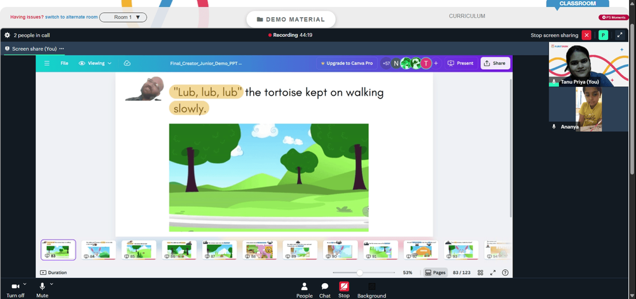Select slide 83 thumbnail
Viewport: 636px width, 299px height.
(x=59, y=249)
